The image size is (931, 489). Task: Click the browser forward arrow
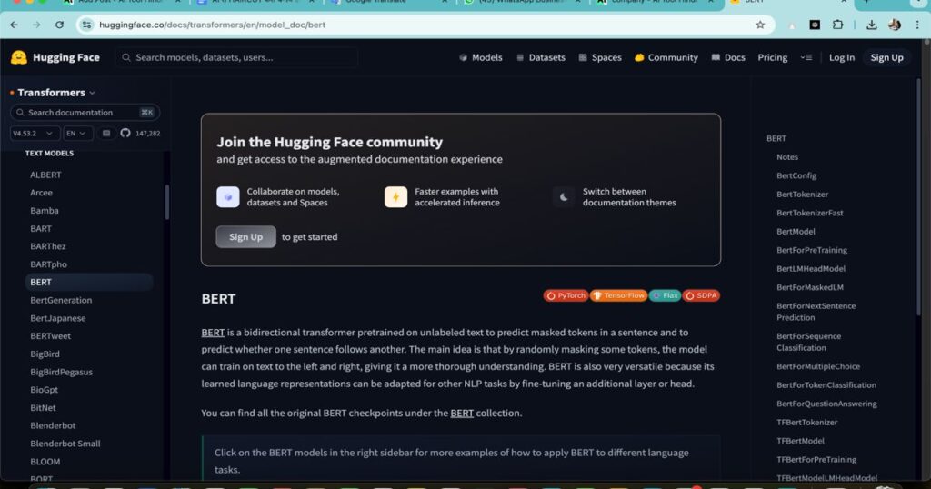coord(36,25)
